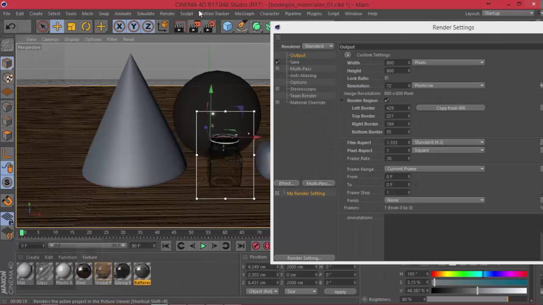Click the Apply button
This screenshot has height=305, width=543.
(340, 292)
